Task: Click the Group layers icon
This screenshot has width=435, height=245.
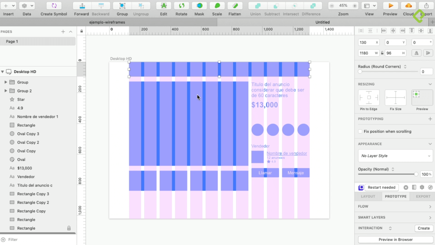Action: tap(122, 6)
